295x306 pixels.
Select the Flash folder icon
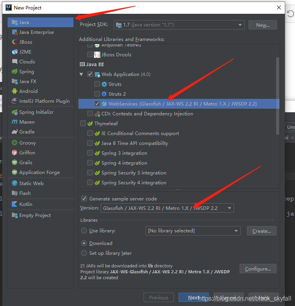pos(15,193)
